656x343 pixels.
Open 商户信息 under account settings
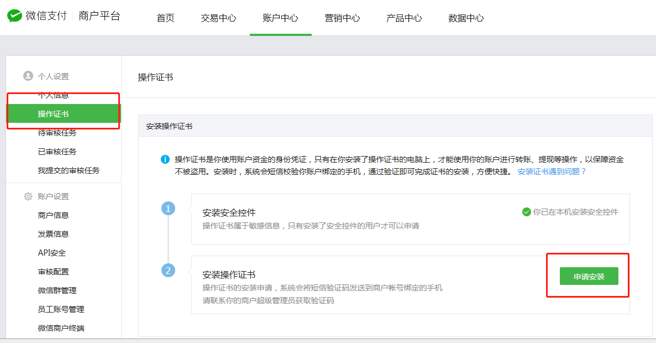coord(54,215)
